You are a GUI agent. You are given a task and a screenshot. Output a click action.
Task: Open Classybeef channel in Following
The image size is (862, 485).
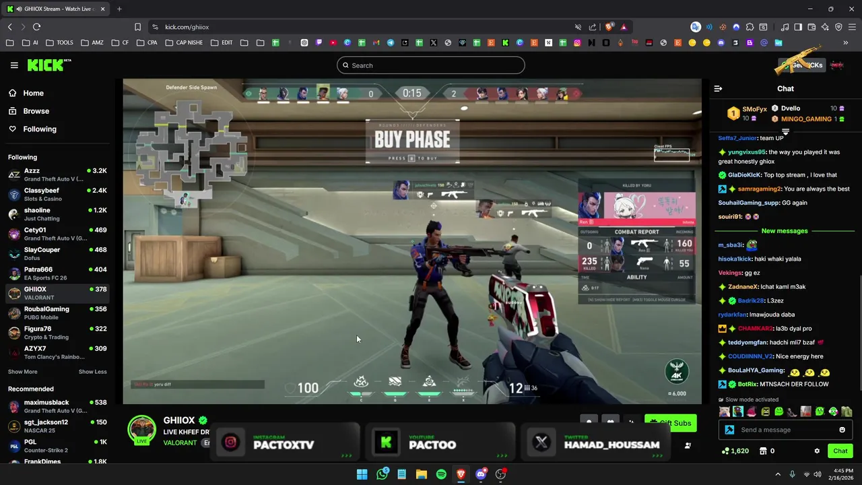pos(57,195)
